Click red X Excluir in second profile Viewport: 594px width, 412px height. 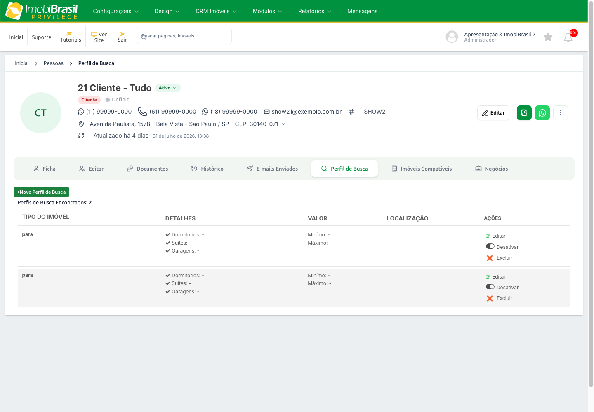pyautogui.click(x=490, y=298)
